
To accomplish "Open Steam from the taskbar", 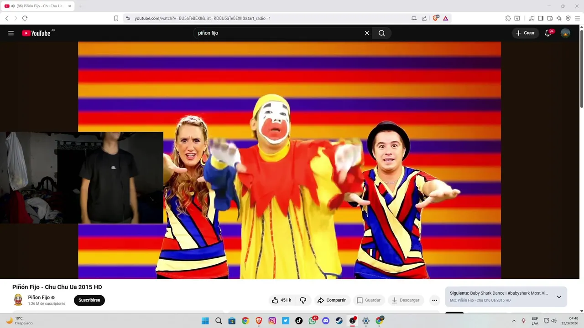I will click(x=339, y=321).
